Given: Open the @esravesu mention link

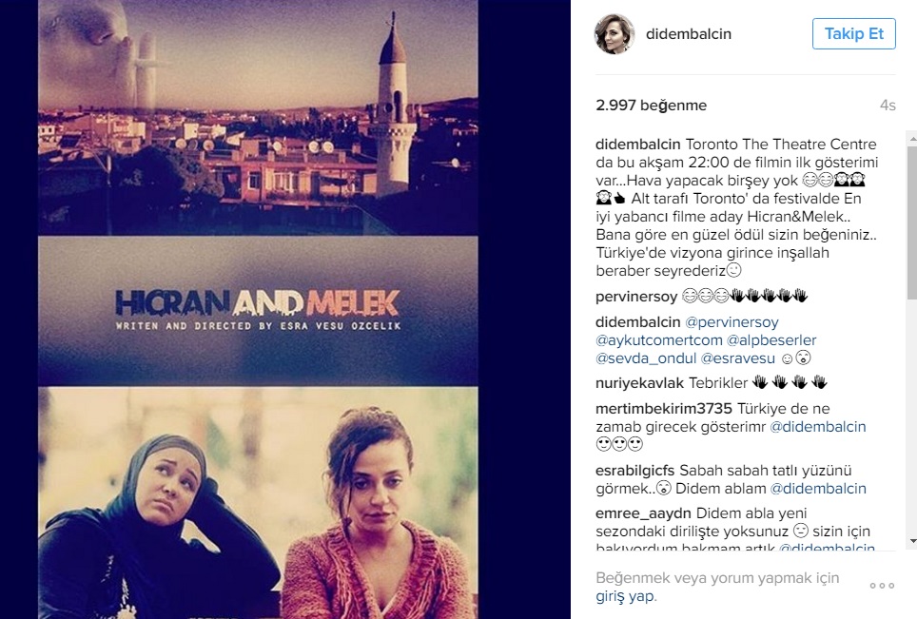Looking at the screenshot, I should click(737, 358).
